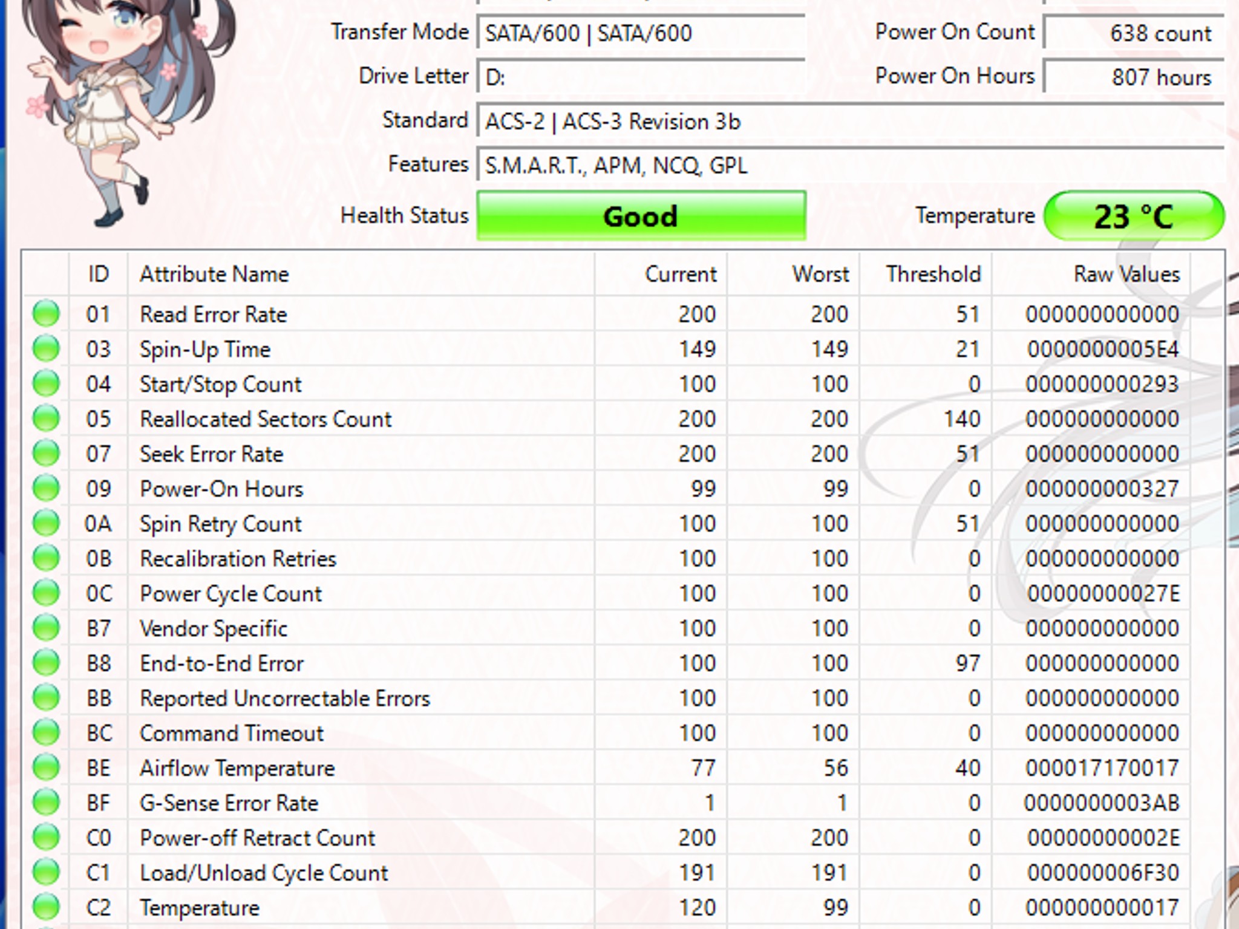Select the Recalibration Retries attribute name
The height and width of the screenshot is (929, 1239).
pos(238,559)
